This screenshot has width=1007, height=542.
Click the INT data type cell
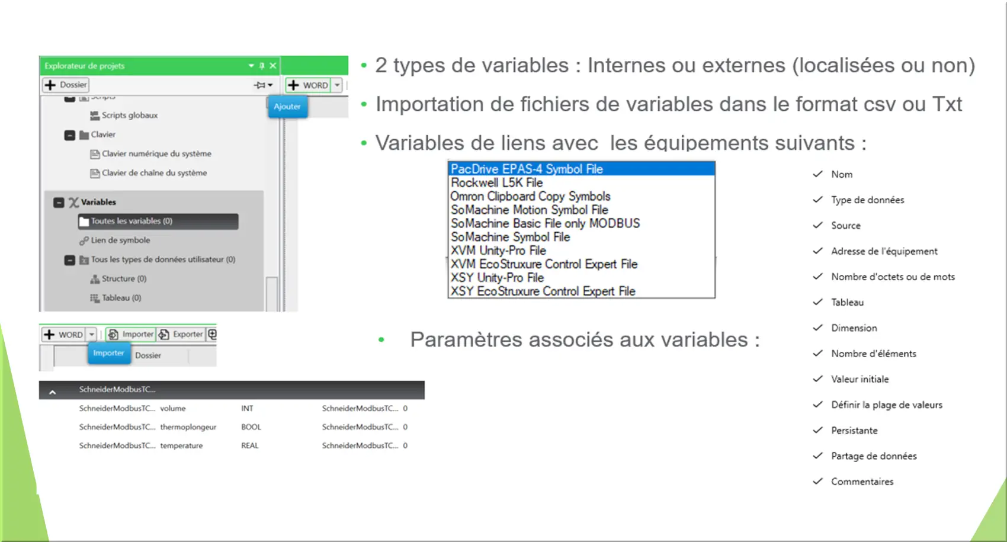pos(247,409)
